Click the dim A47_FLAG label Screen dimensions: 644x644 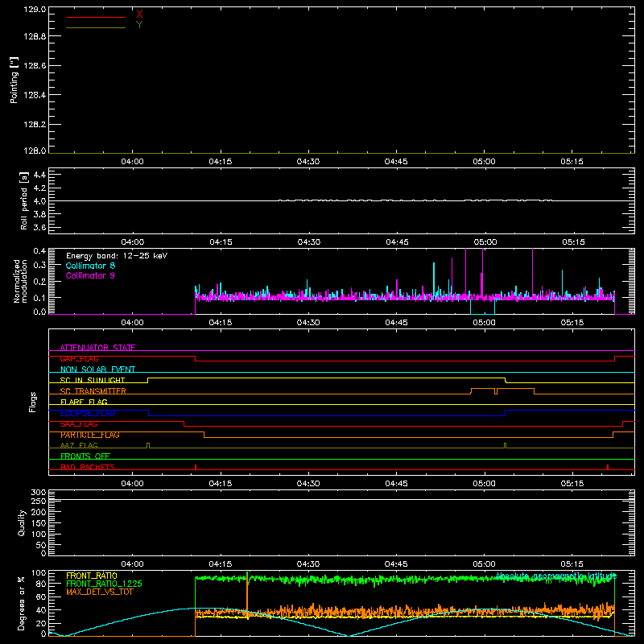[x=79, y=445]
